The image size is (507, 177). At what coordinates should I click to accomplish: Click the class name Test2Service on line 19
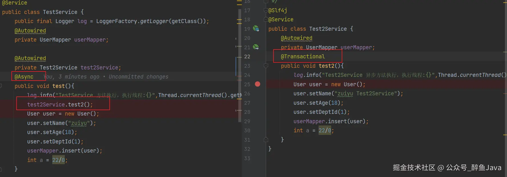pos(328,29)
